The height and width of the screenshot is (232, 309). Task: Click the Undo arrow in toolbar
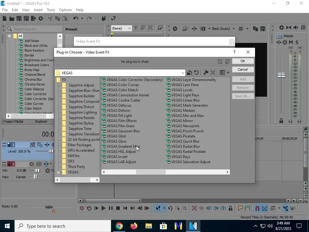[x=76, y=18]
